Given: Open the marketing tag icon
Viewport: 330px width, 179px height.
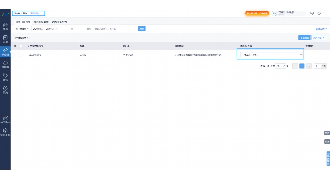Looking at the screenshot, I should point(5,75).
